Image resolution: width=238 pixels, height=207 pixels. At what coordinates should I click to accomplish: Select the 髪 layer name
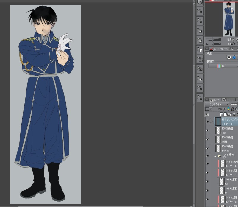coord(226,184)
